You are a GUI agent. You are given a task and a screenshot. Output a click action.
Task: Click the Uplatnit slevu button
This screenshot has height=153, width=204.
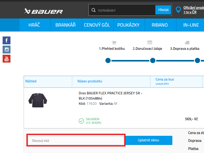(x=149, y=140)
